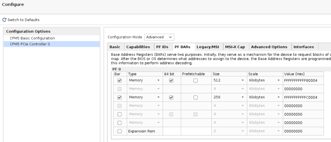Open Size dropdown showing 256
Image resolution: width=331 pixels, height=142 pixels.
(229, 97)
